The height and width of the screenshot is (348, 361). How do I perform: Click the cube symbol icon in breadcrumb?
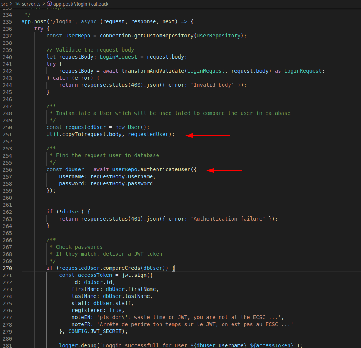coord(49,4)
